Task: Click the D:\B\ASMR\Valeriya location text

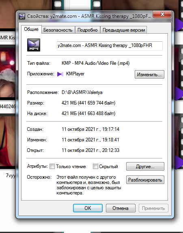Action: tap(82, 92)
